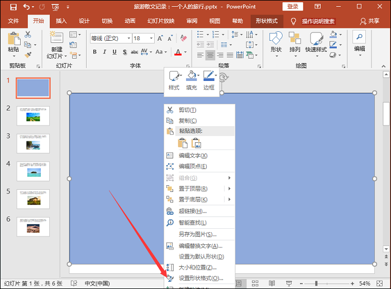
Task: Switch to slide sorter view
Action: tap(255, 283)
